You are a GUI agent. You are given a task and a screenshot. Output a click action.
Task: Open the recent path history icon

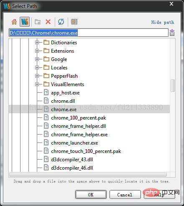(x=172, y=33)
